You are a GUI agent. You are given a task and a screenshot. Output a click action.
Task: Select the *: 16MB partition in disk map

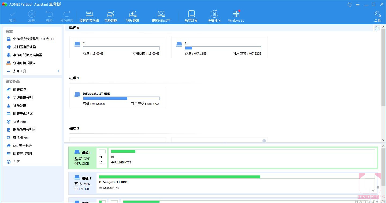[102, 158]
